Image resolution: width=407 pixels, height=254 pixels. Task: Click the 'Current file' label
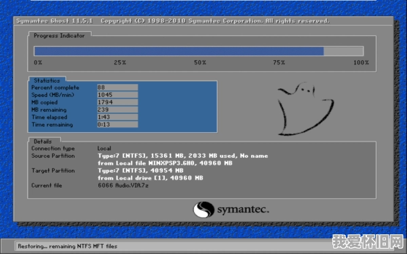click(46, 186)
